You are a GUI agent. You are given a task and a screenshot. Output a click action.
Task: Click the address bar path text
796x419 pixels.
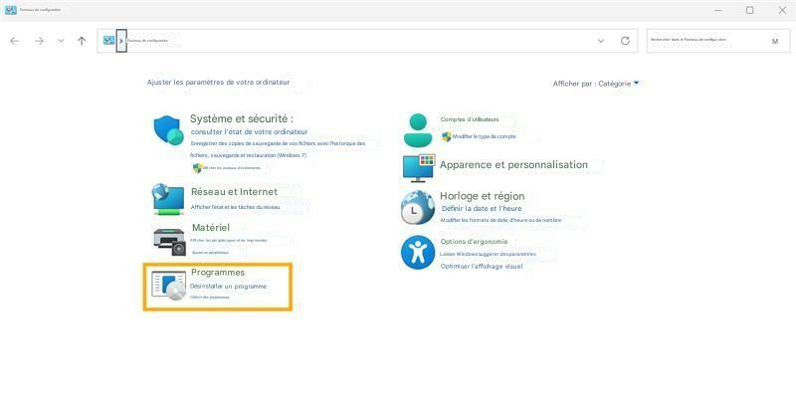tap(147, 41)
